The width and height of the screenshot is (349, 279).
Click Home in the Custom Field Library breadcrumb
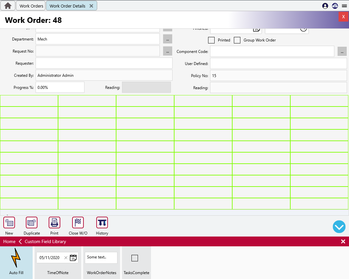click(x=9, y=241)
